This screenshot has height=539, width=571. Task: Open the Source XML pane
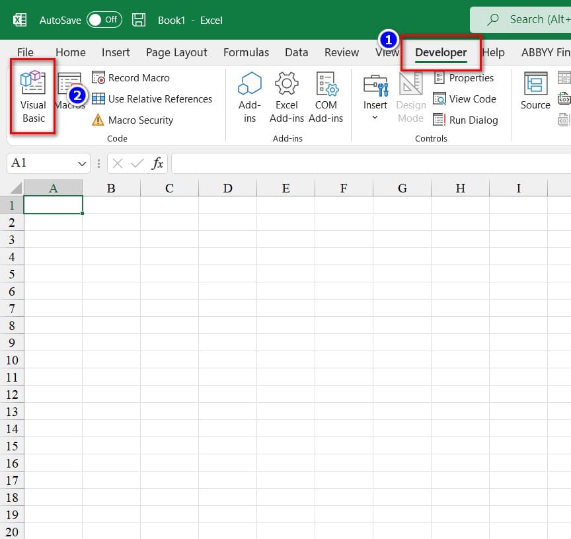coord(535,91)
